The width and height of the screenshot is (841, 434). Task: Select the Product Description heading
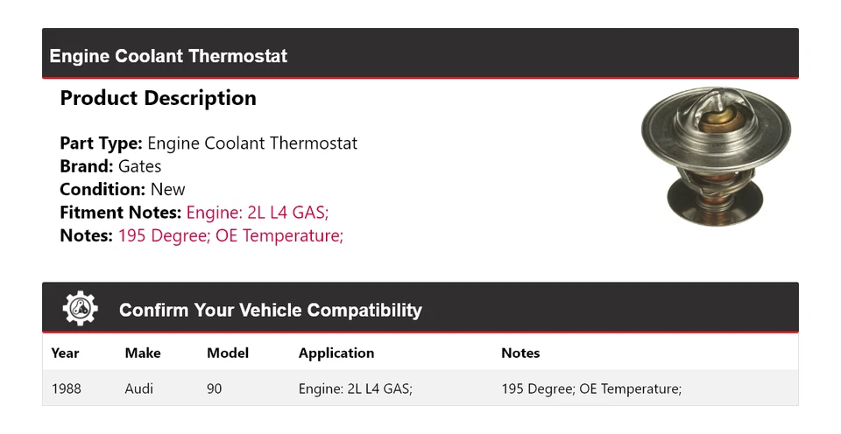click(x=158, y=98)
